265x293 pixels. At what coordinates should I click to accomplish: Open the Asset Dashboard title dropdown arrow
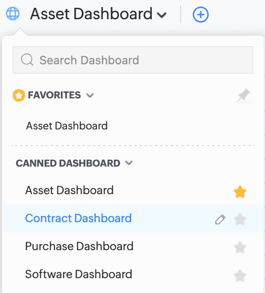tap(162, 15)
